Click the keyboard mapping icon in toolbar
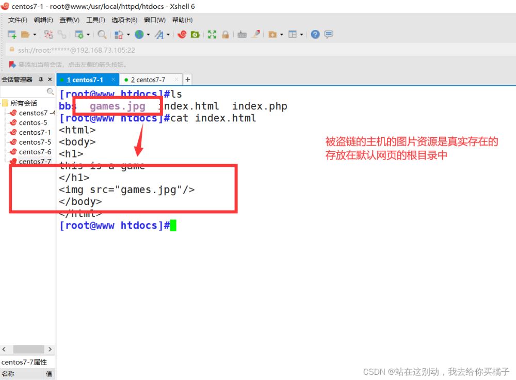 tap(242, 35)
